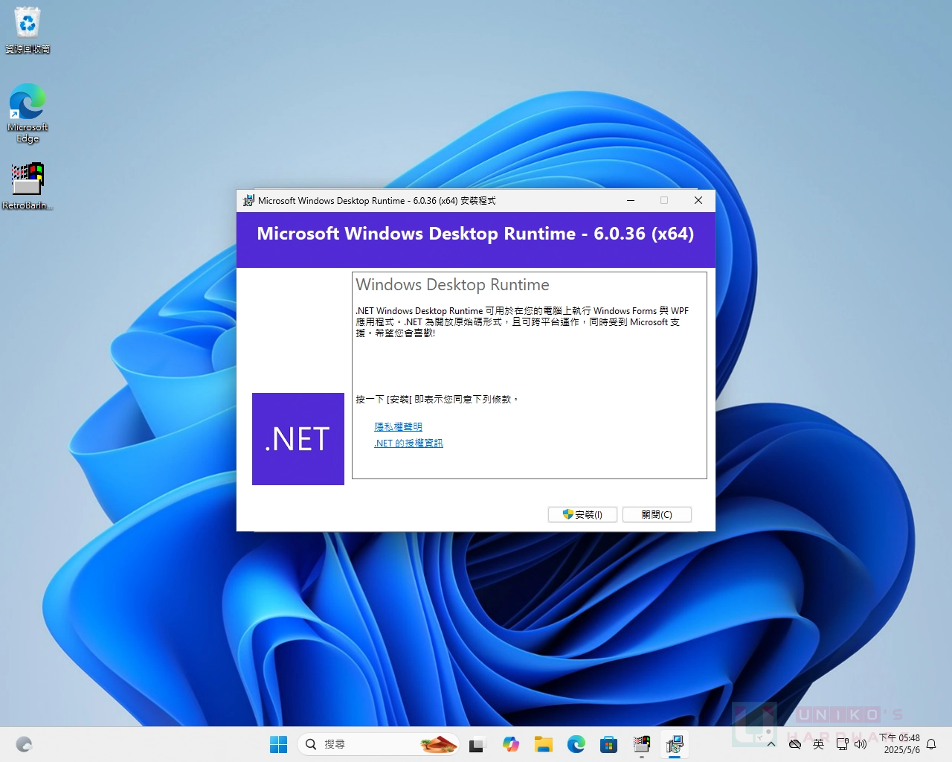The image size is (952, 762).
Task: Open File Explorer from the taskbar
Action: (543, 744)
